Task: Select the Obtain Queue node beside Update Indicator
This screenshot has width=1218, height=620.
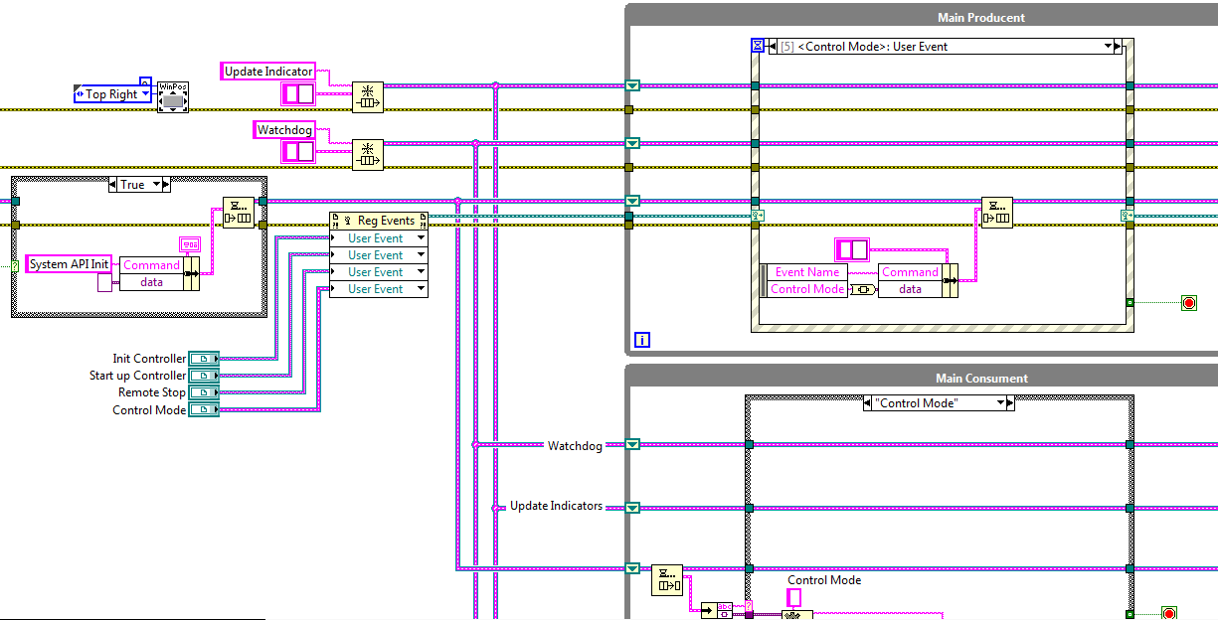Action: (x=368, y=97)
